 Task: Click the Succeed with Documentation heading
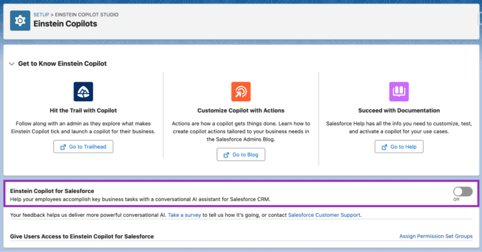pos(399,110)
